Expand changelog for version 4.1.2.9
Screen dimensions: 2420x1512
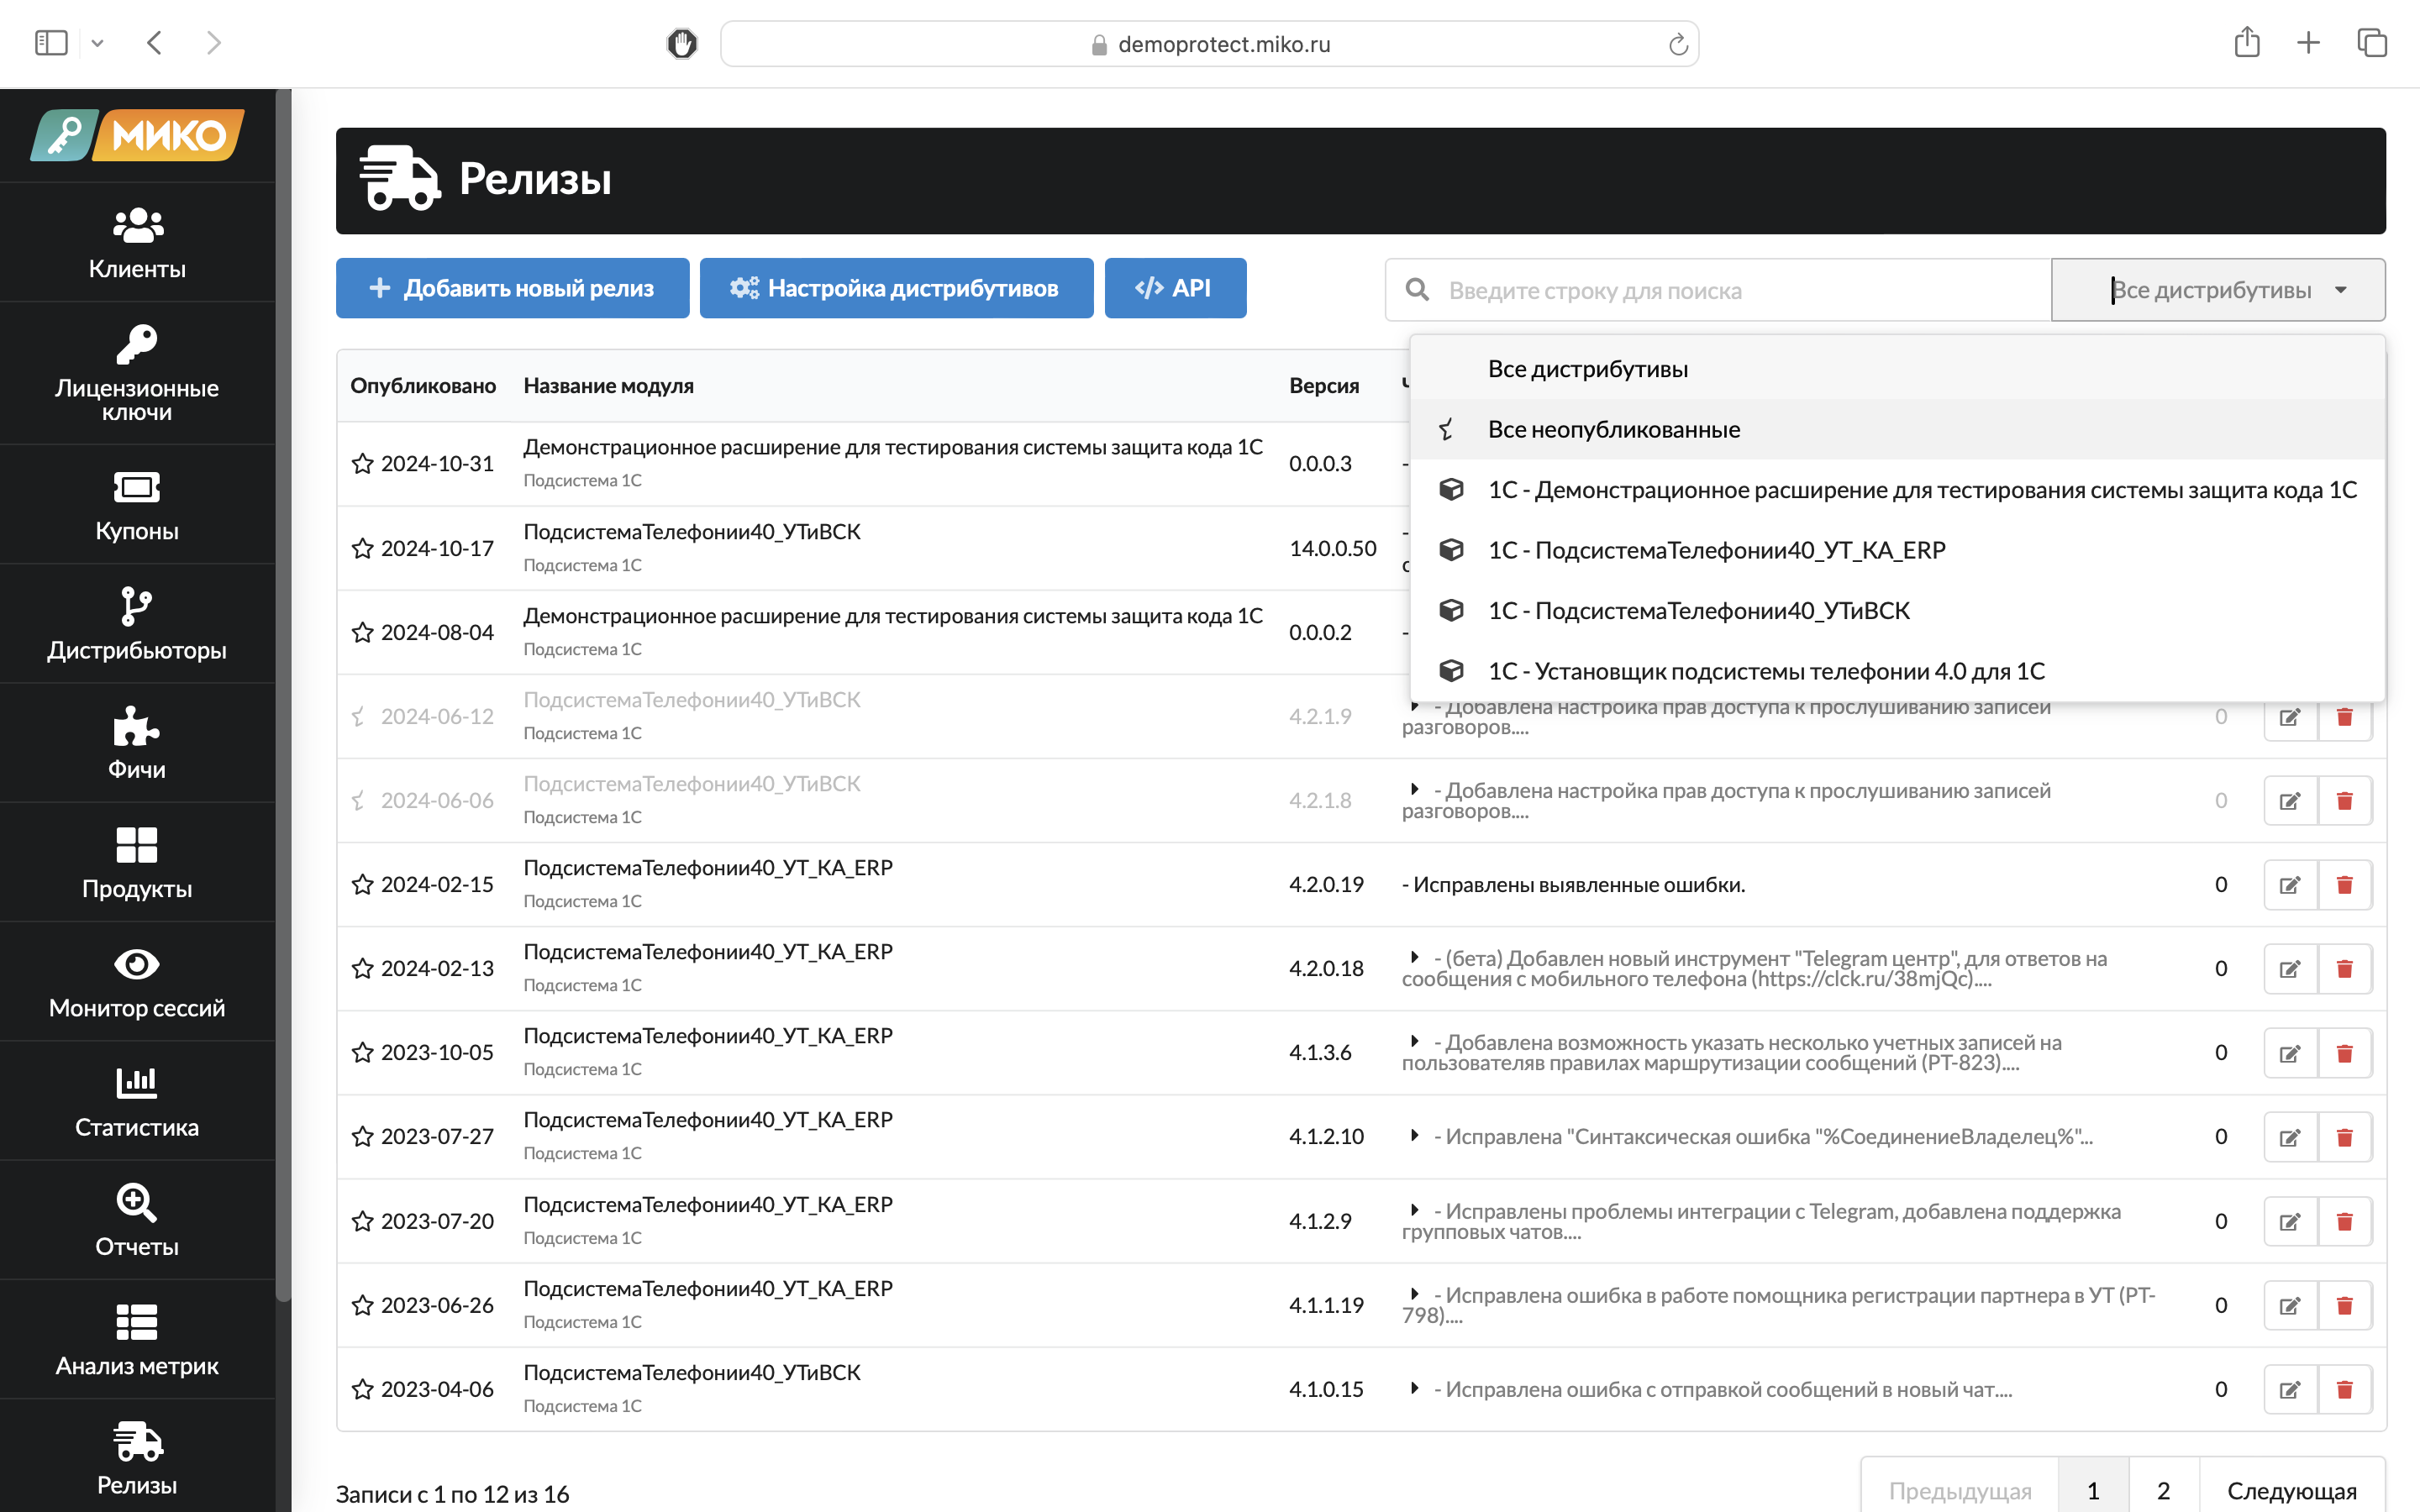[1414, 1210]
